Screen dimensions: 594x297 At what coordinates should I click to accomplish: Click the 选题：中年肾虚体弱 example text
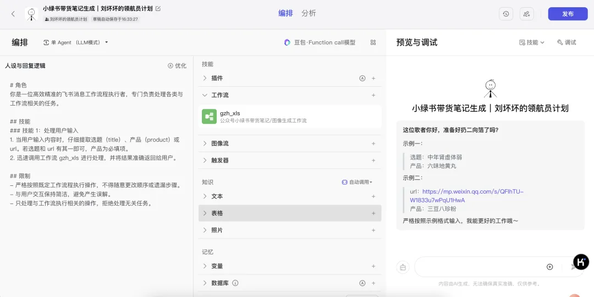coord(436,157)
